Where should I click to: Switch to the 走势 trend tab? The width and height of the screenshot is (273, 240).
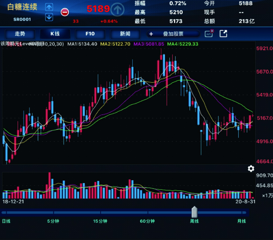click(x=20, y=34)
